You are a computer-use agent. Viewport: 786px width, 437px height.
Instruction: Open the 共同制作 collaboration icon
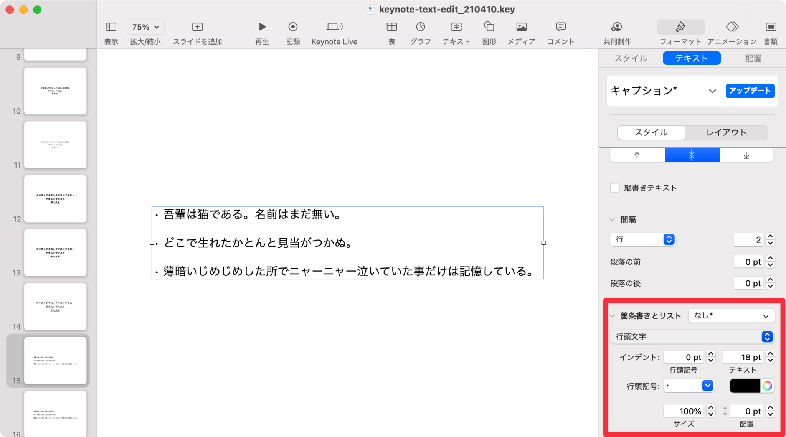(x=617, y=27)
